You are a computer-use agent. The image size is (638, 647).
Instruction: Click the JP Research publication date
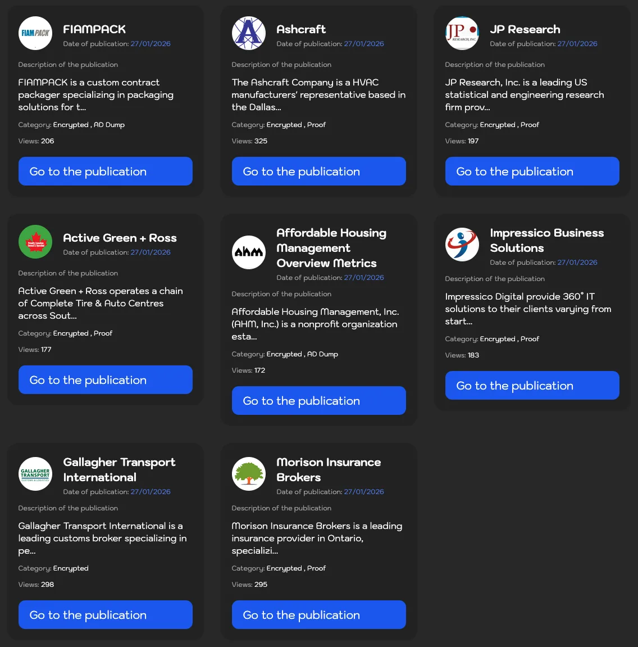[x=577, y=44]
